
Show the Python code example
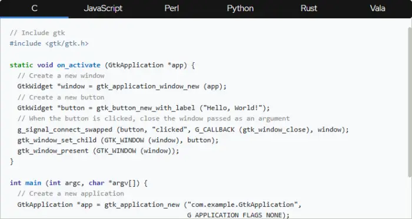click(x=240, y=9)
